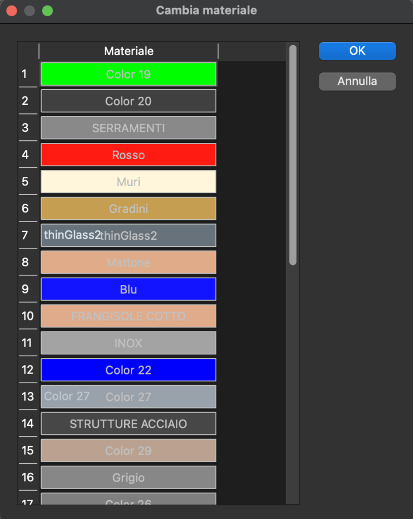Click the Annulla button
This screenshot has height=519, width=413.
click(x=357, y=81)
